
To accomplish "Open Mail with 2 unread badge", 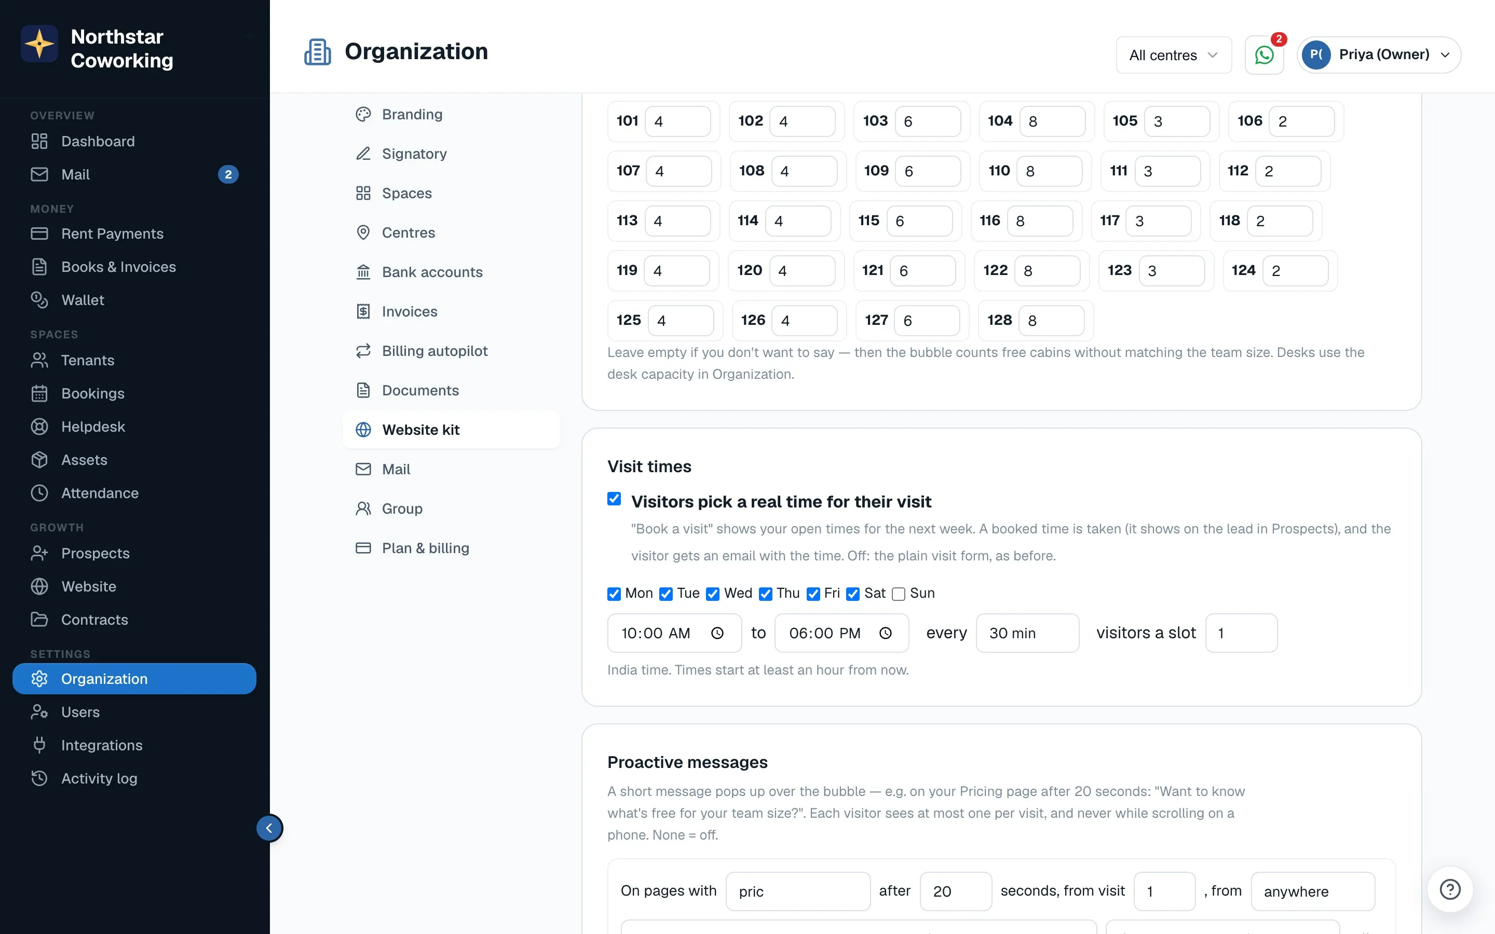I will pos(134,174).
